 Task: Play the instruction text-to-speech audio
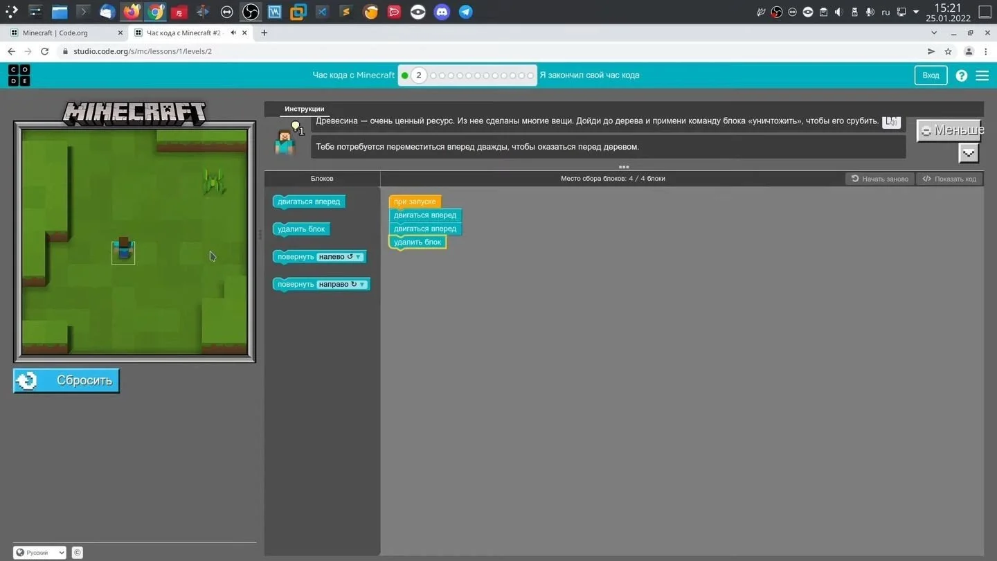892,122
